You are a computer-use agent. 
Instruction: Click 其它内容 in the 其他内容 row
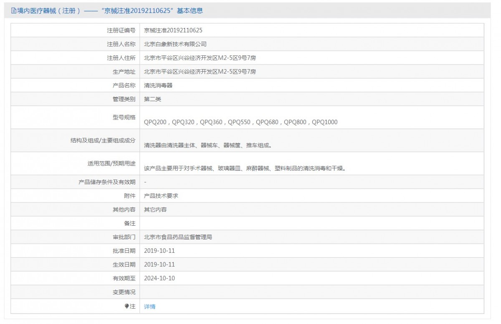pos(155,209)
